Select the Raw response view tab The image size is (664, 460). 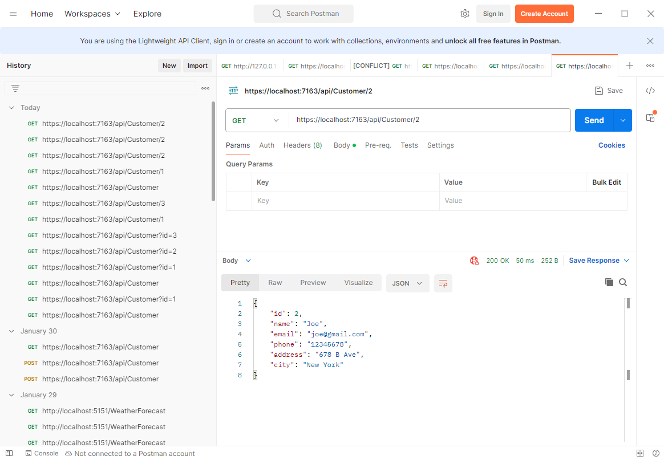click(275, 283)
